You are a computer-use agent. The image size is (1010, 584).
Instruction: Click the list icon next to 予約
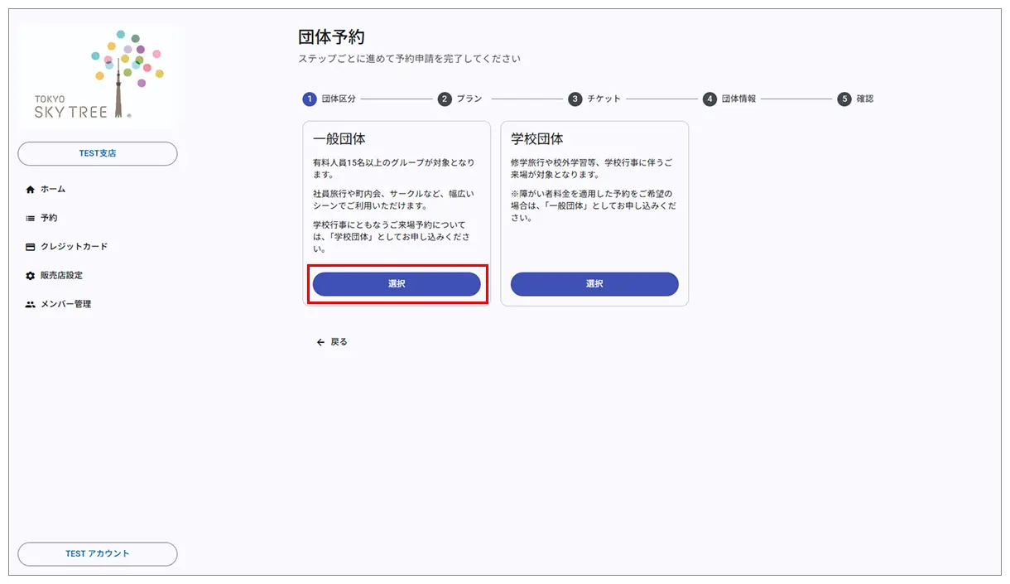click(x=31, y=217)
